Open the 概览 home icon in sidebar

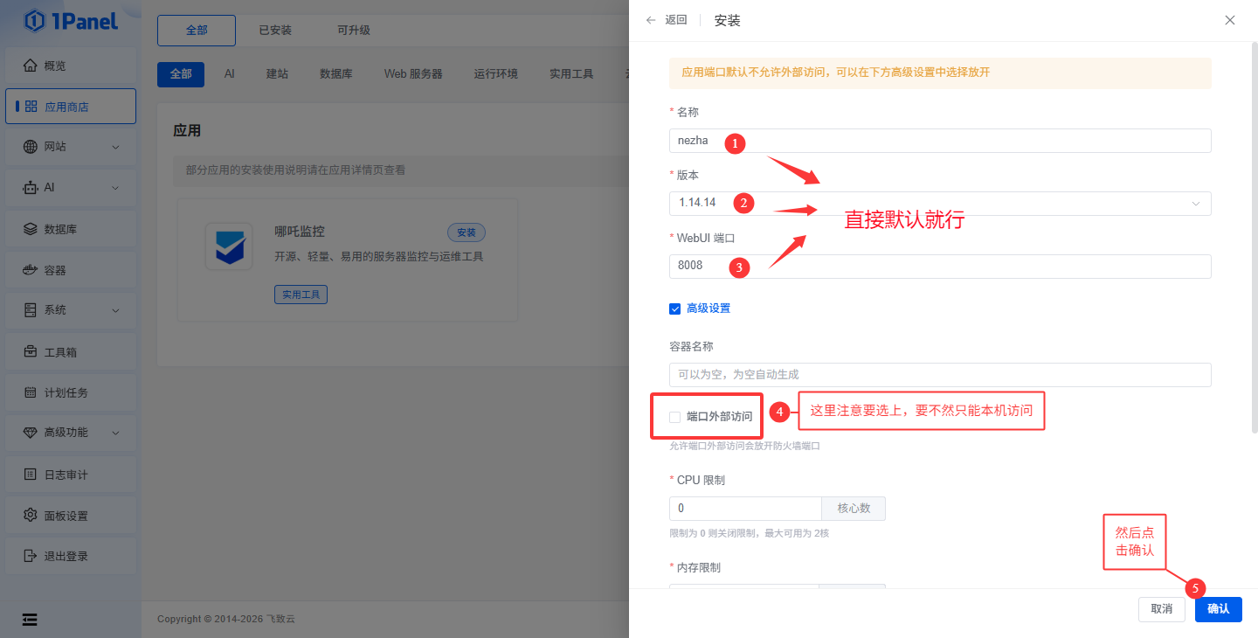coord(31,66)
